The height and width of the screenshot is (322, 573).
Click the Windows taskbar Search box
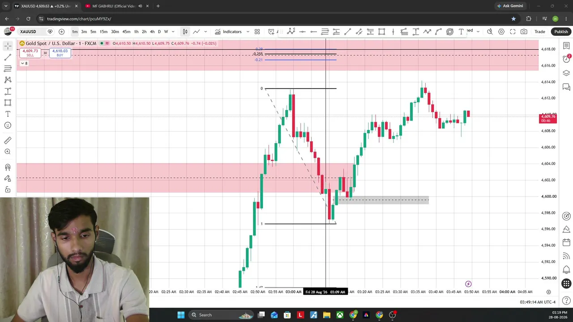(x=221, y=315)
